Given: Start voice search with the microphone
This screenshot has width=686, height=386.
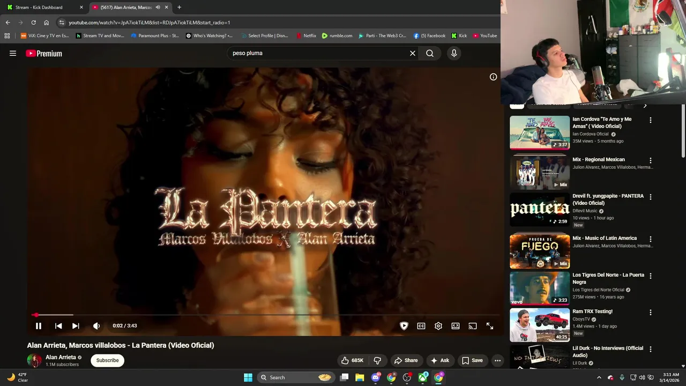Looking at the screenshot, I should pos(454,53).
